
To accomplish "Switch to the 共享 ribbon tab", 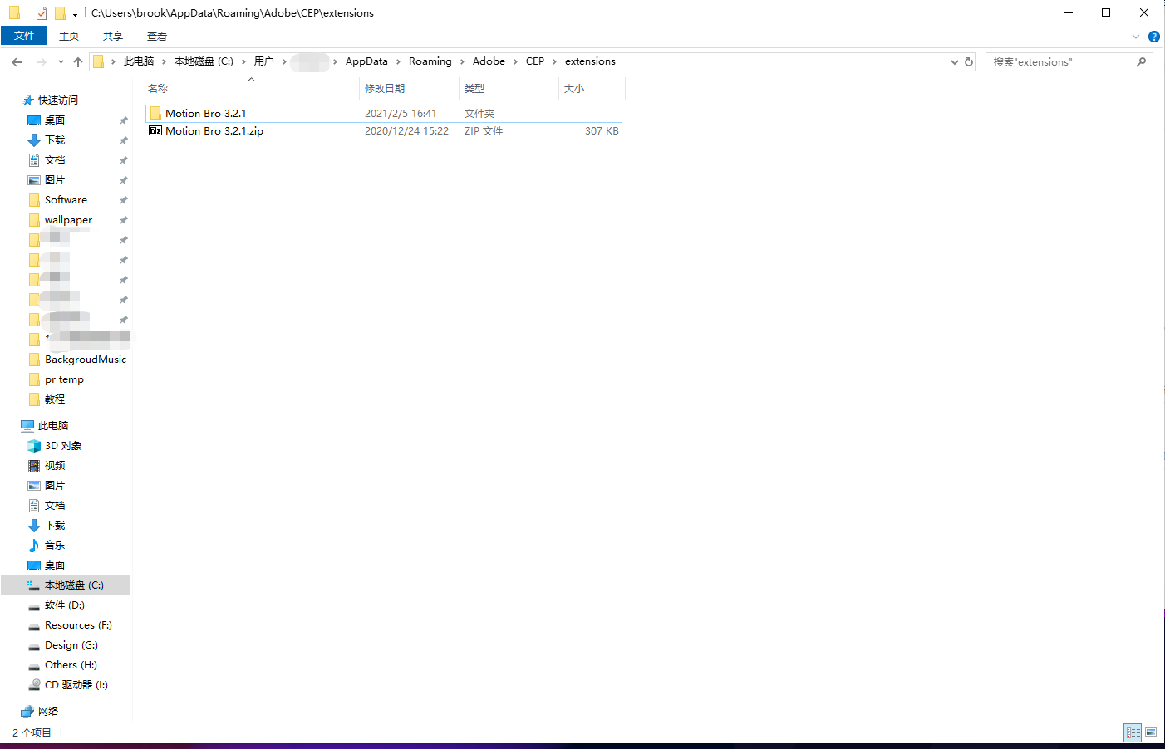I will pos(113,37).
